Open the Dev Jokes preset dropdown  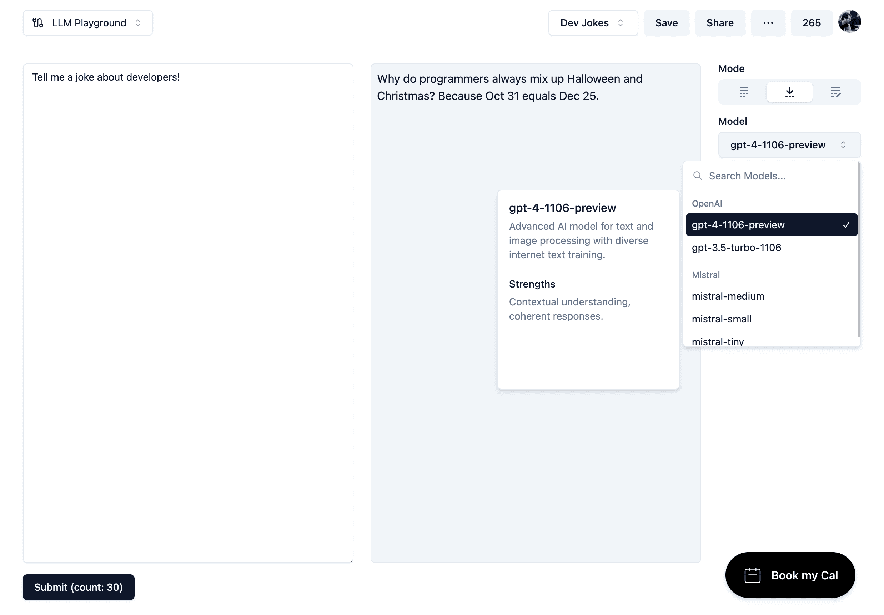593,23
